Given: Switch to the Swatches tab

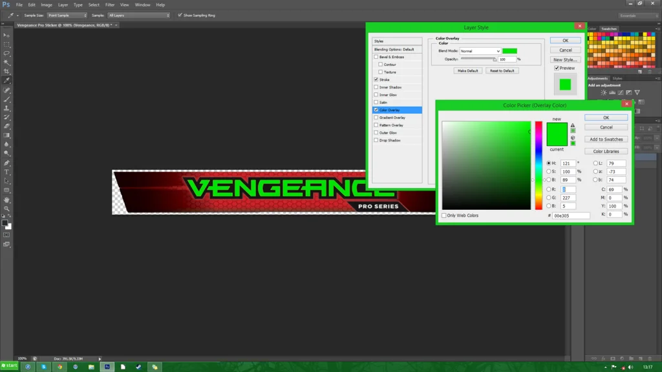Looking at the screenshot, I should click(609, 29).
